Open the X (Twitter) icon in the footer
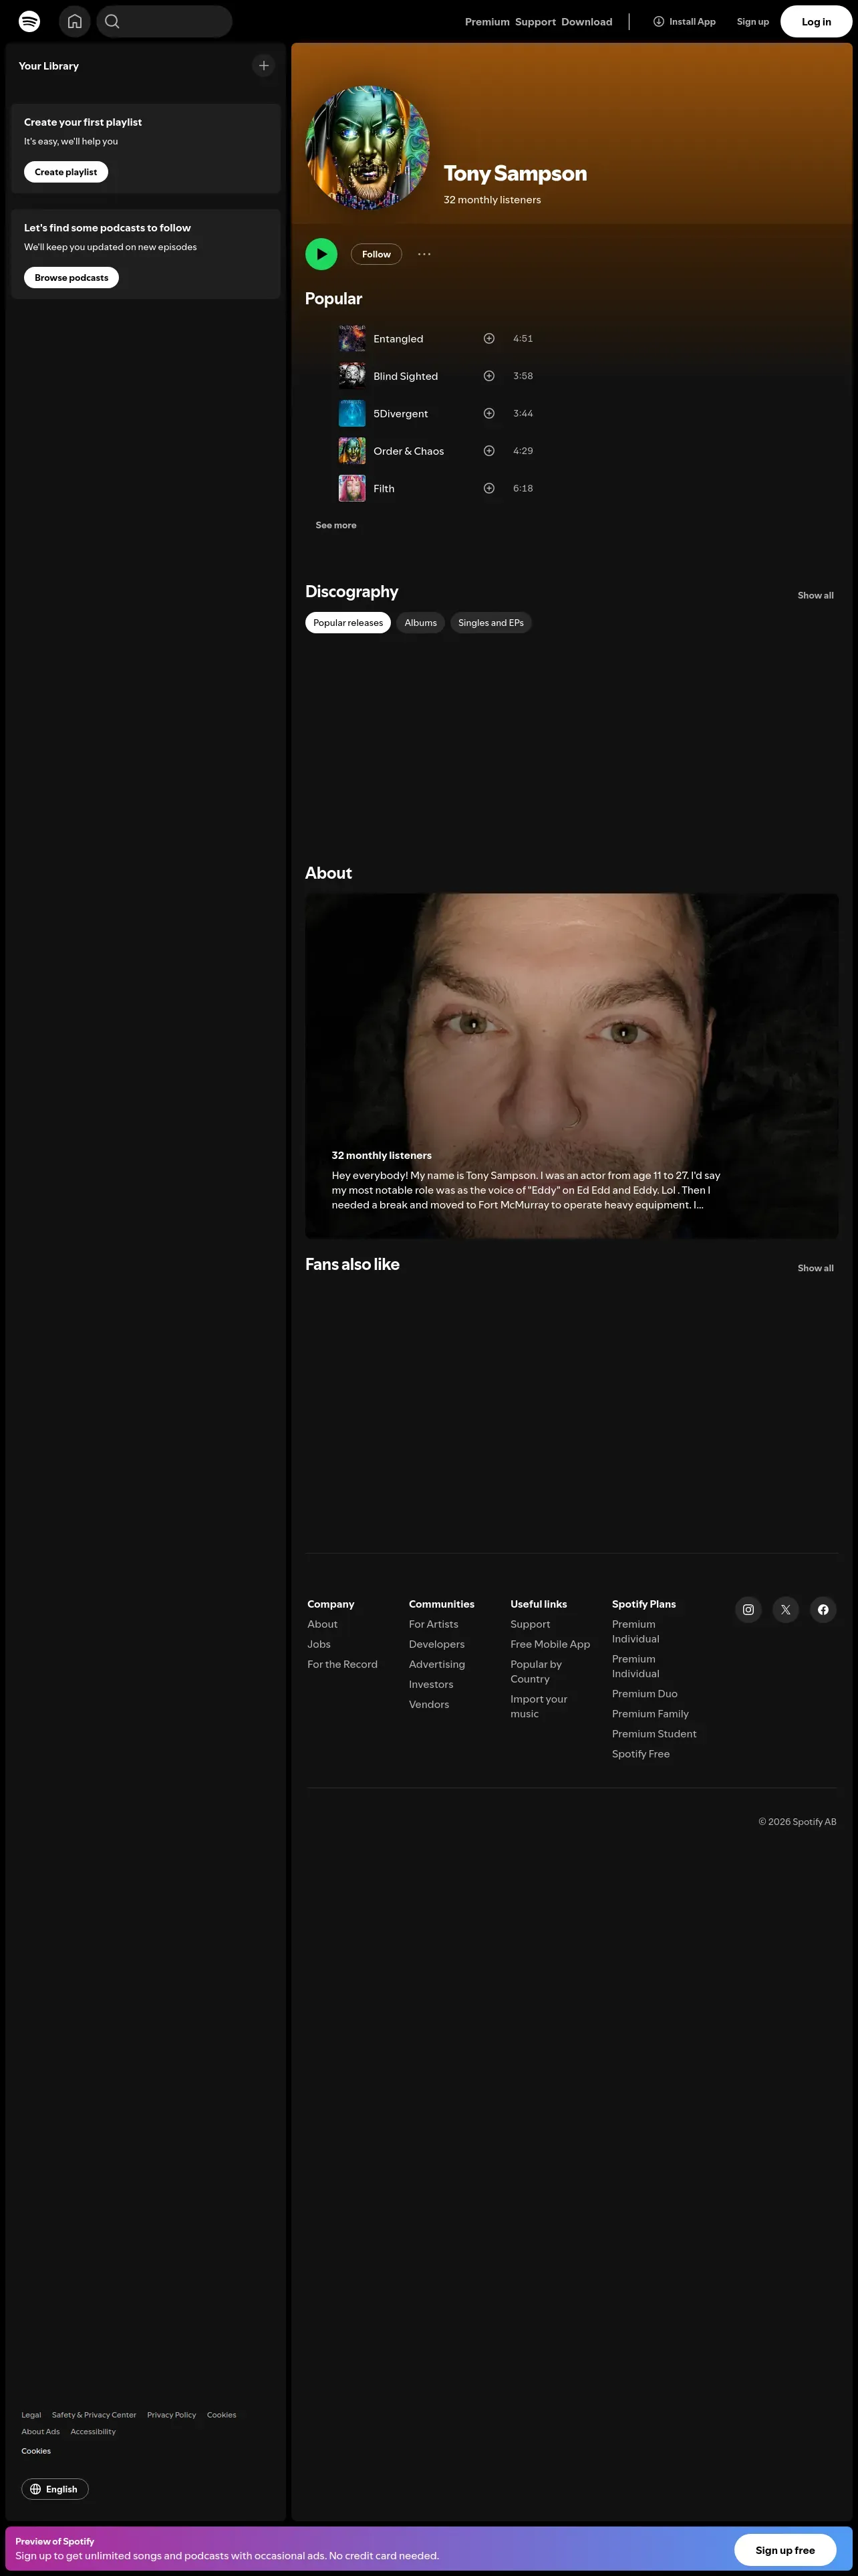 (786, 1610)
